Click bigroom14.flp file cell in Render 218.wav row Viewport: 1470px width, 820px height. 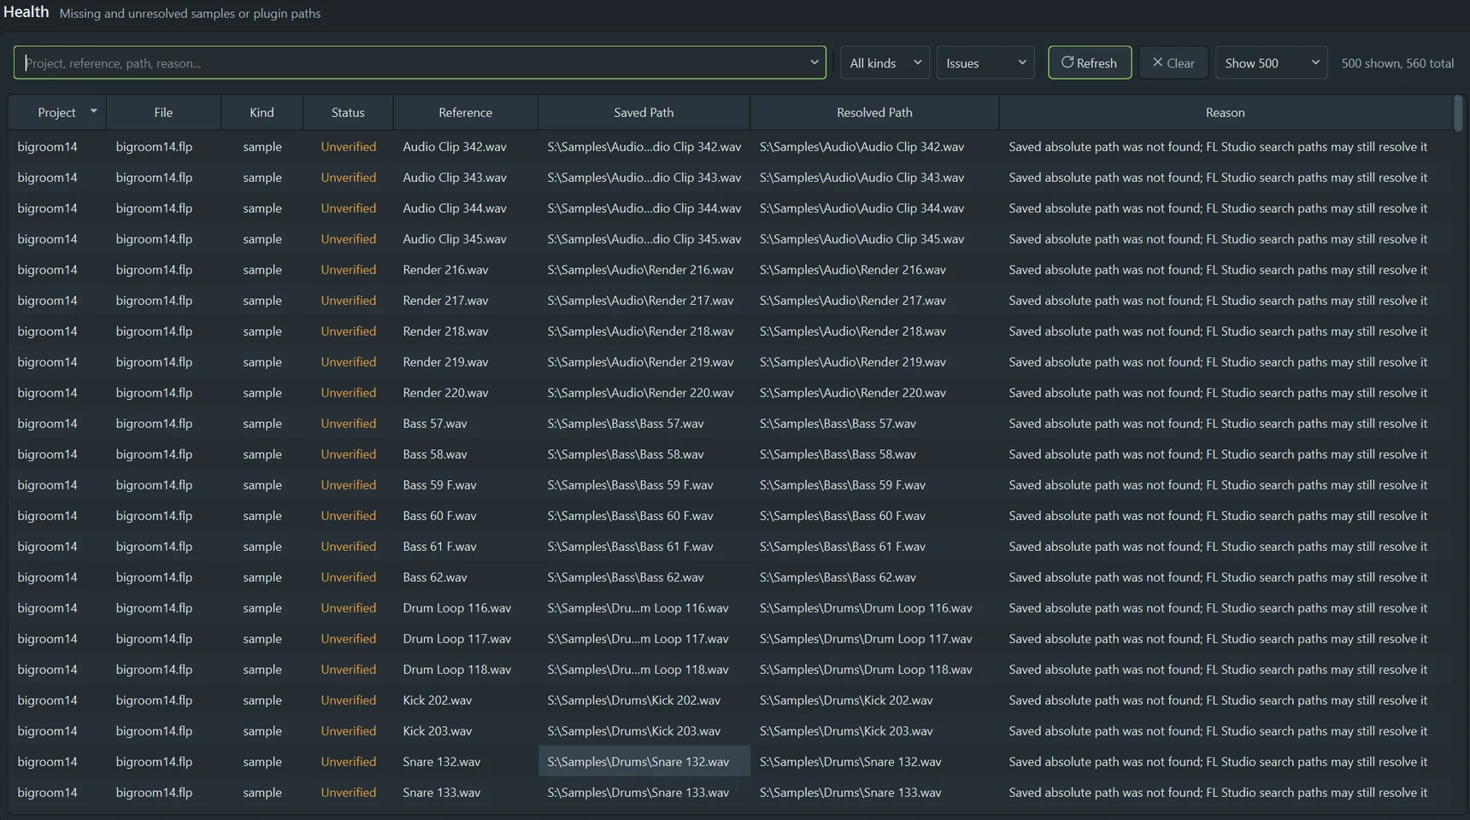(163, 331)
